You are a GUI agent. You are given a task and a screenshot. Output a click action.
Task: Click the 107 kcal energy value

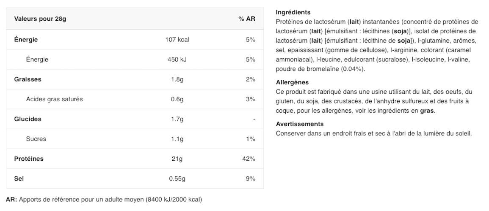pos(177,40)
